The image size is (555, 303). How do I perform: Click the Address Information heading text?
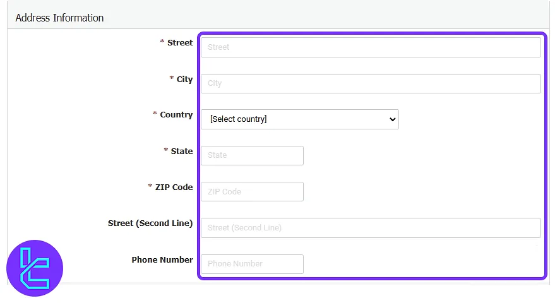[59, 18]
